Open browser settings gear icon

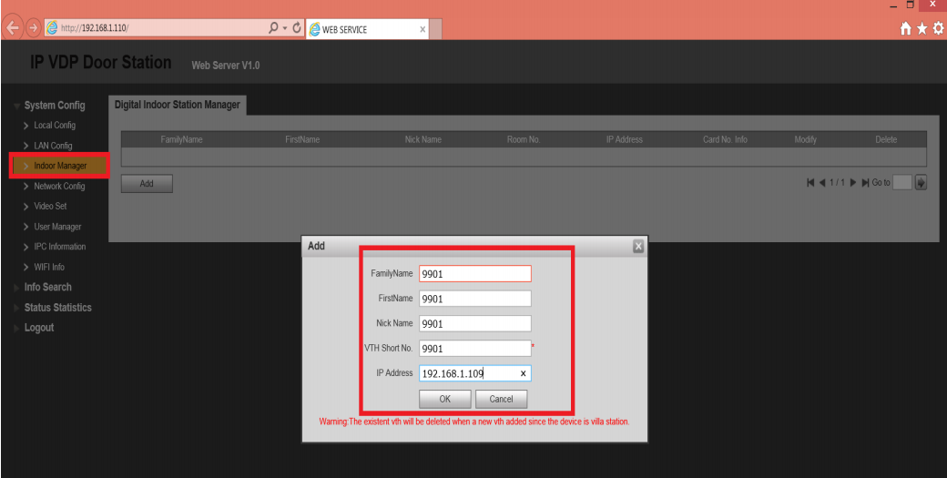point(937,28)
